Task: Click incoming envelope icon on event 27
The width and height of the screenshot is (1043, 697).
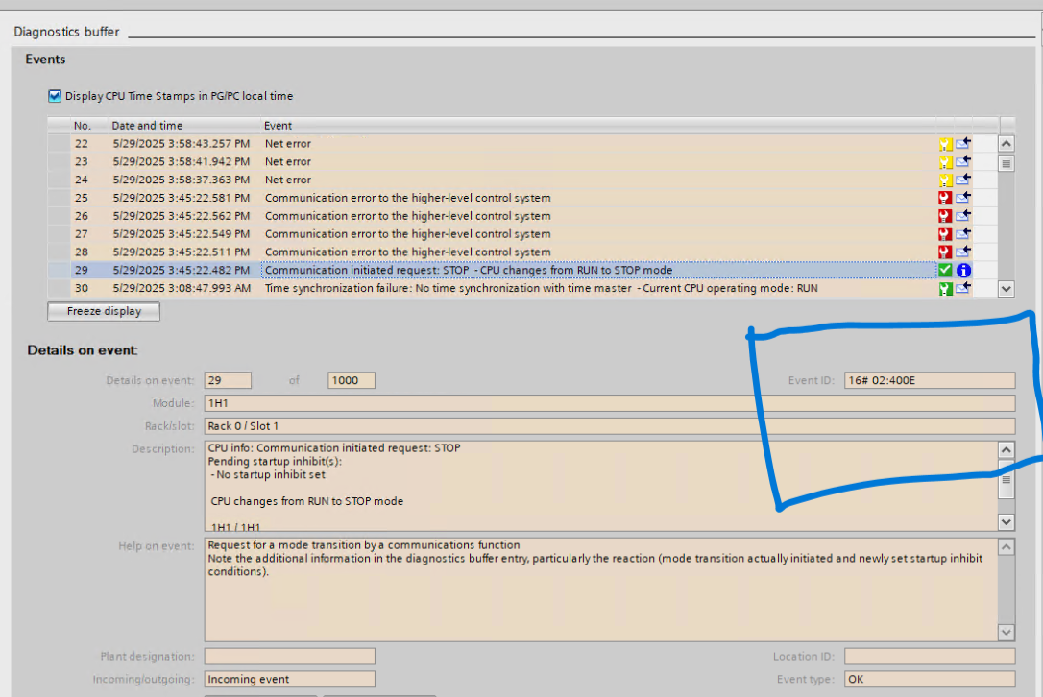Action: coord(963,234)
